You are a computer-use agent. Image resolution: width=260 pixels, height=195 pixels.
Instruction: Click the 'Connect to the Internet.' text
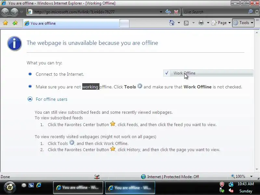click(x=60, y=74)
